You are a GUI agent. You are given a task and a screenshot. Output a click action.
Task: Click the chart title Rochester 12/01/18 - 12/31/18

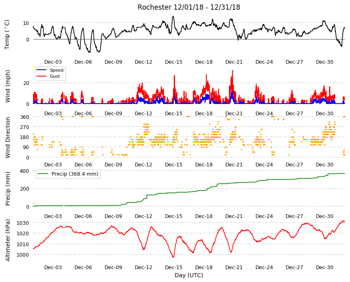(189, 7)
